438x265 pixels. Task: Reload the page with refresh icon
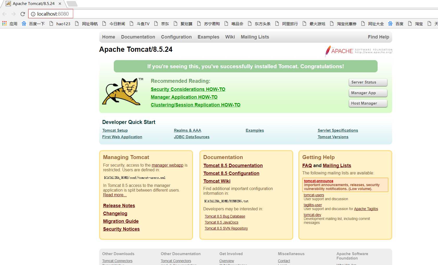(23, 14)
